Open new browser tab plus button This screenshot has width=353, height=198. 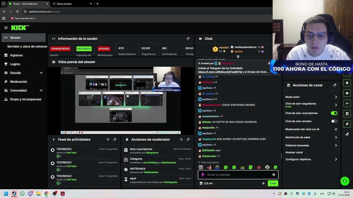[x=97, y=4]
